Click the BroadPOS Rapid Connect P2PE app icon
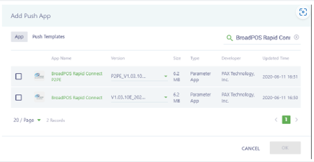314x162 pixels. pos(39,76)
